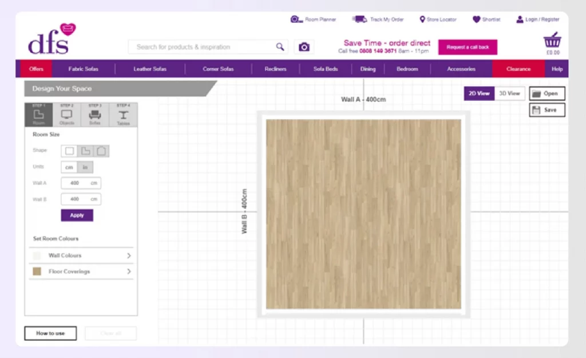Choose the square room shape icon
The image size is (586, 358).
(x=70, y=151)
